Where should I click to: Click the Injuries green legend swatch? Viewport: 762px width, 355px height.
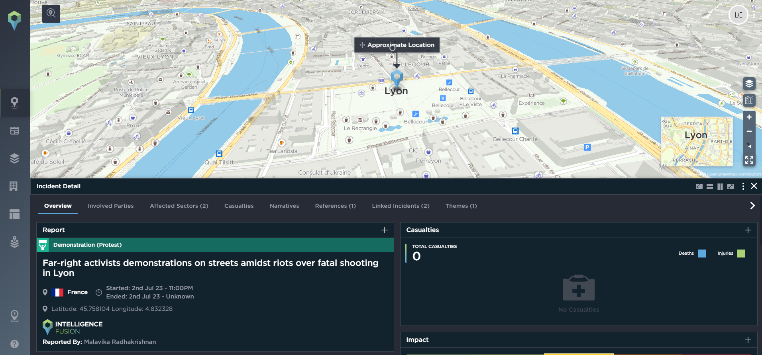click(741, 254)
